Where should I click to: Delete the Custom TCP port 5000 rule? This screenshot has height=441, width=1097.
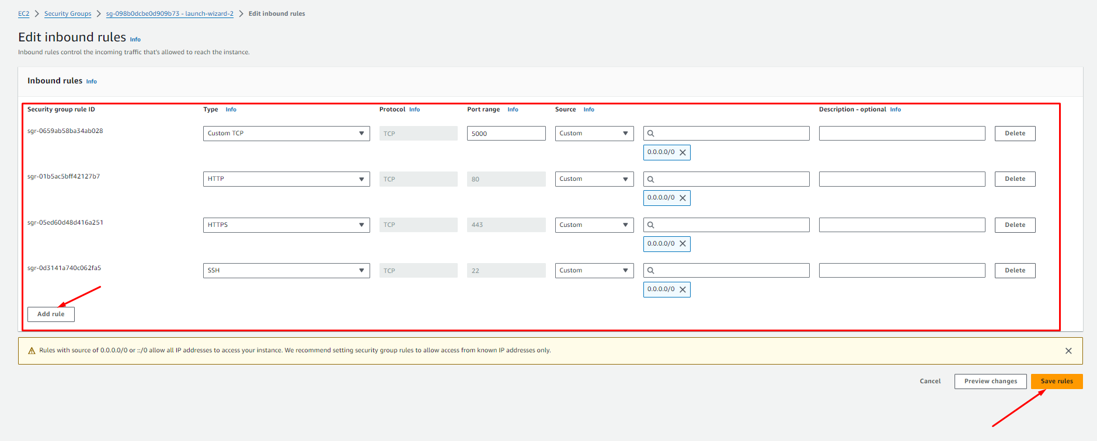[x=1015, y=134]
